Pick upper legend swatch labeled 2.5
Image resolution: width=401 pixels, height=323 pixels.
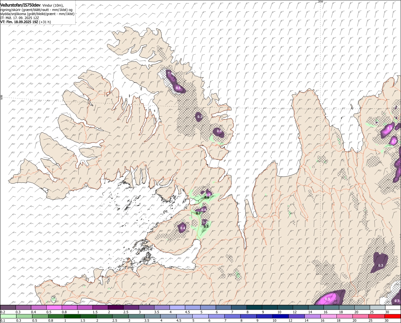[131, 307]
